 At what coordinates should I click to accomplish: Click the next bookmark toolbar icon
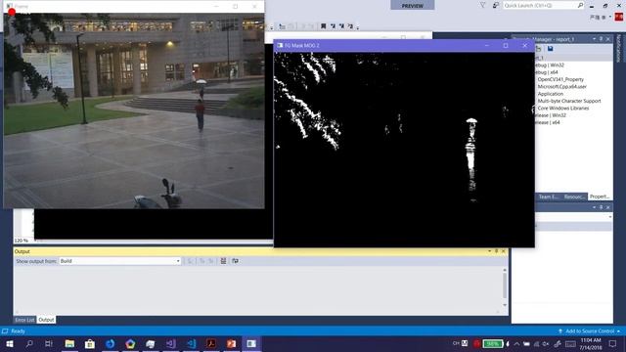point(341,26)
